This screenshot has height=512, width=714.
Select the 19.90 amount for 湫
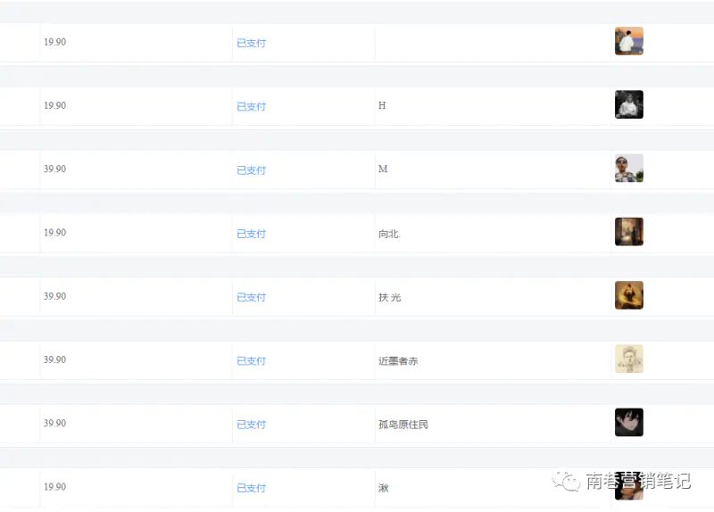point(54,487)
